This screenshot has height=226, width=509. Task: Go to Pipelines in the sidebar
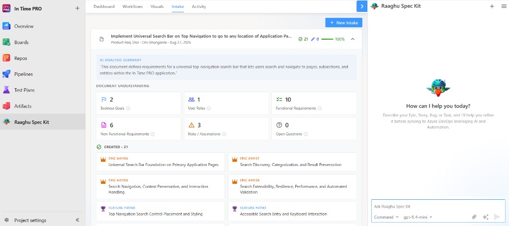pyautogui.click(x=43, y=74)
